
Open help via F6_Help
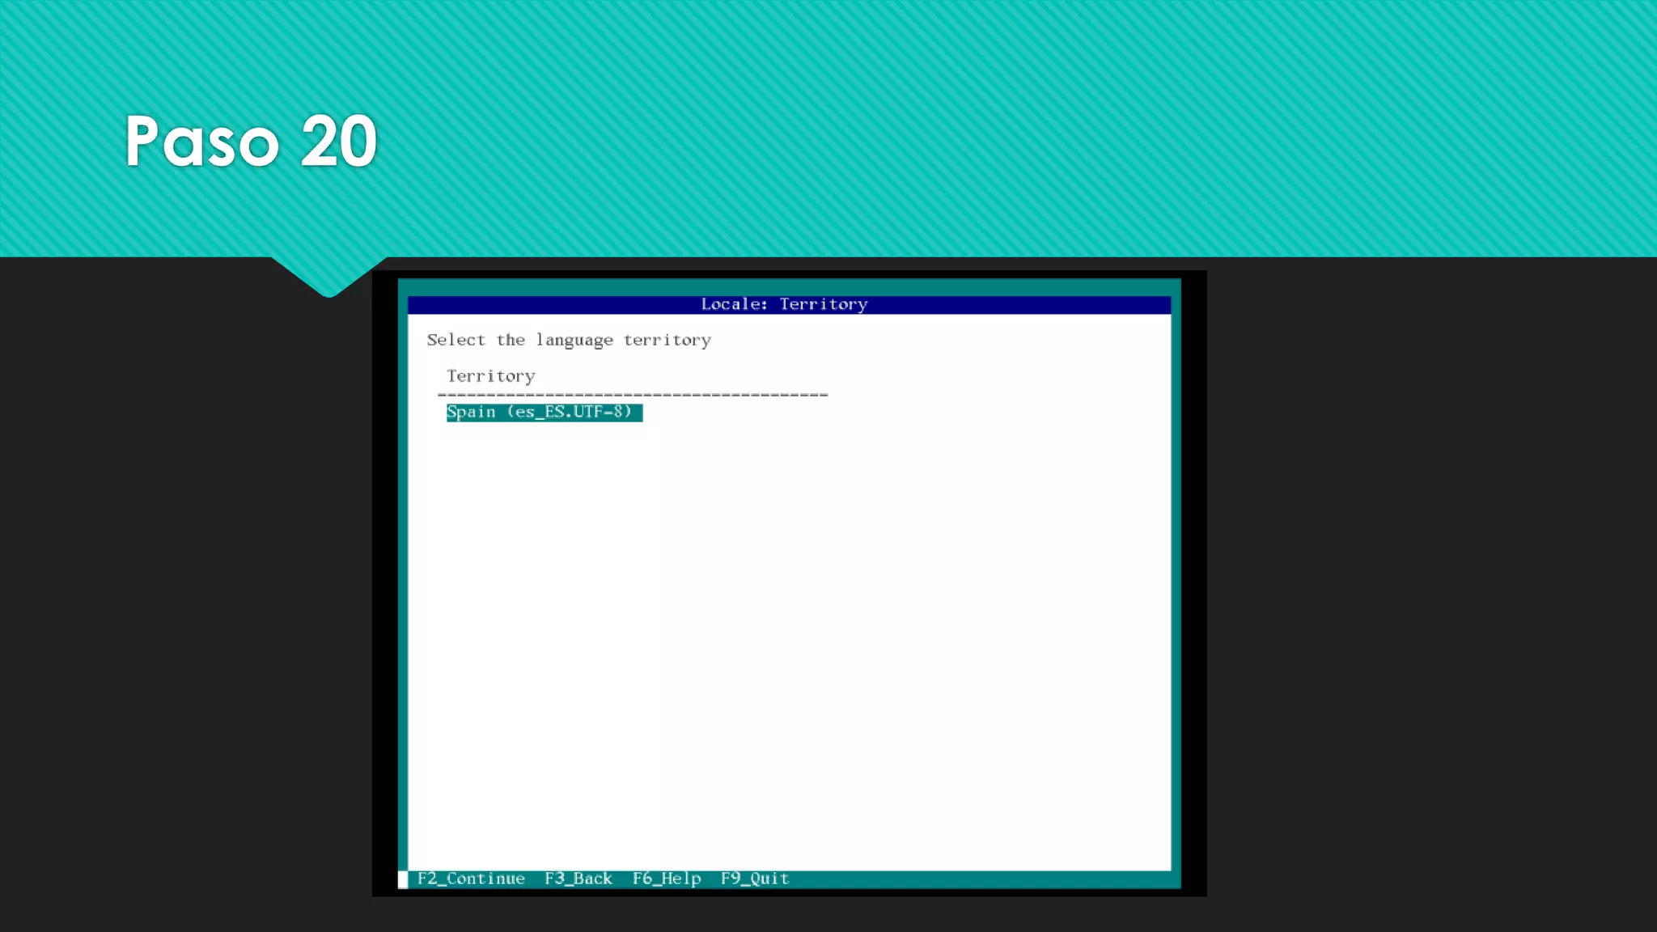[x=667, y=879]
